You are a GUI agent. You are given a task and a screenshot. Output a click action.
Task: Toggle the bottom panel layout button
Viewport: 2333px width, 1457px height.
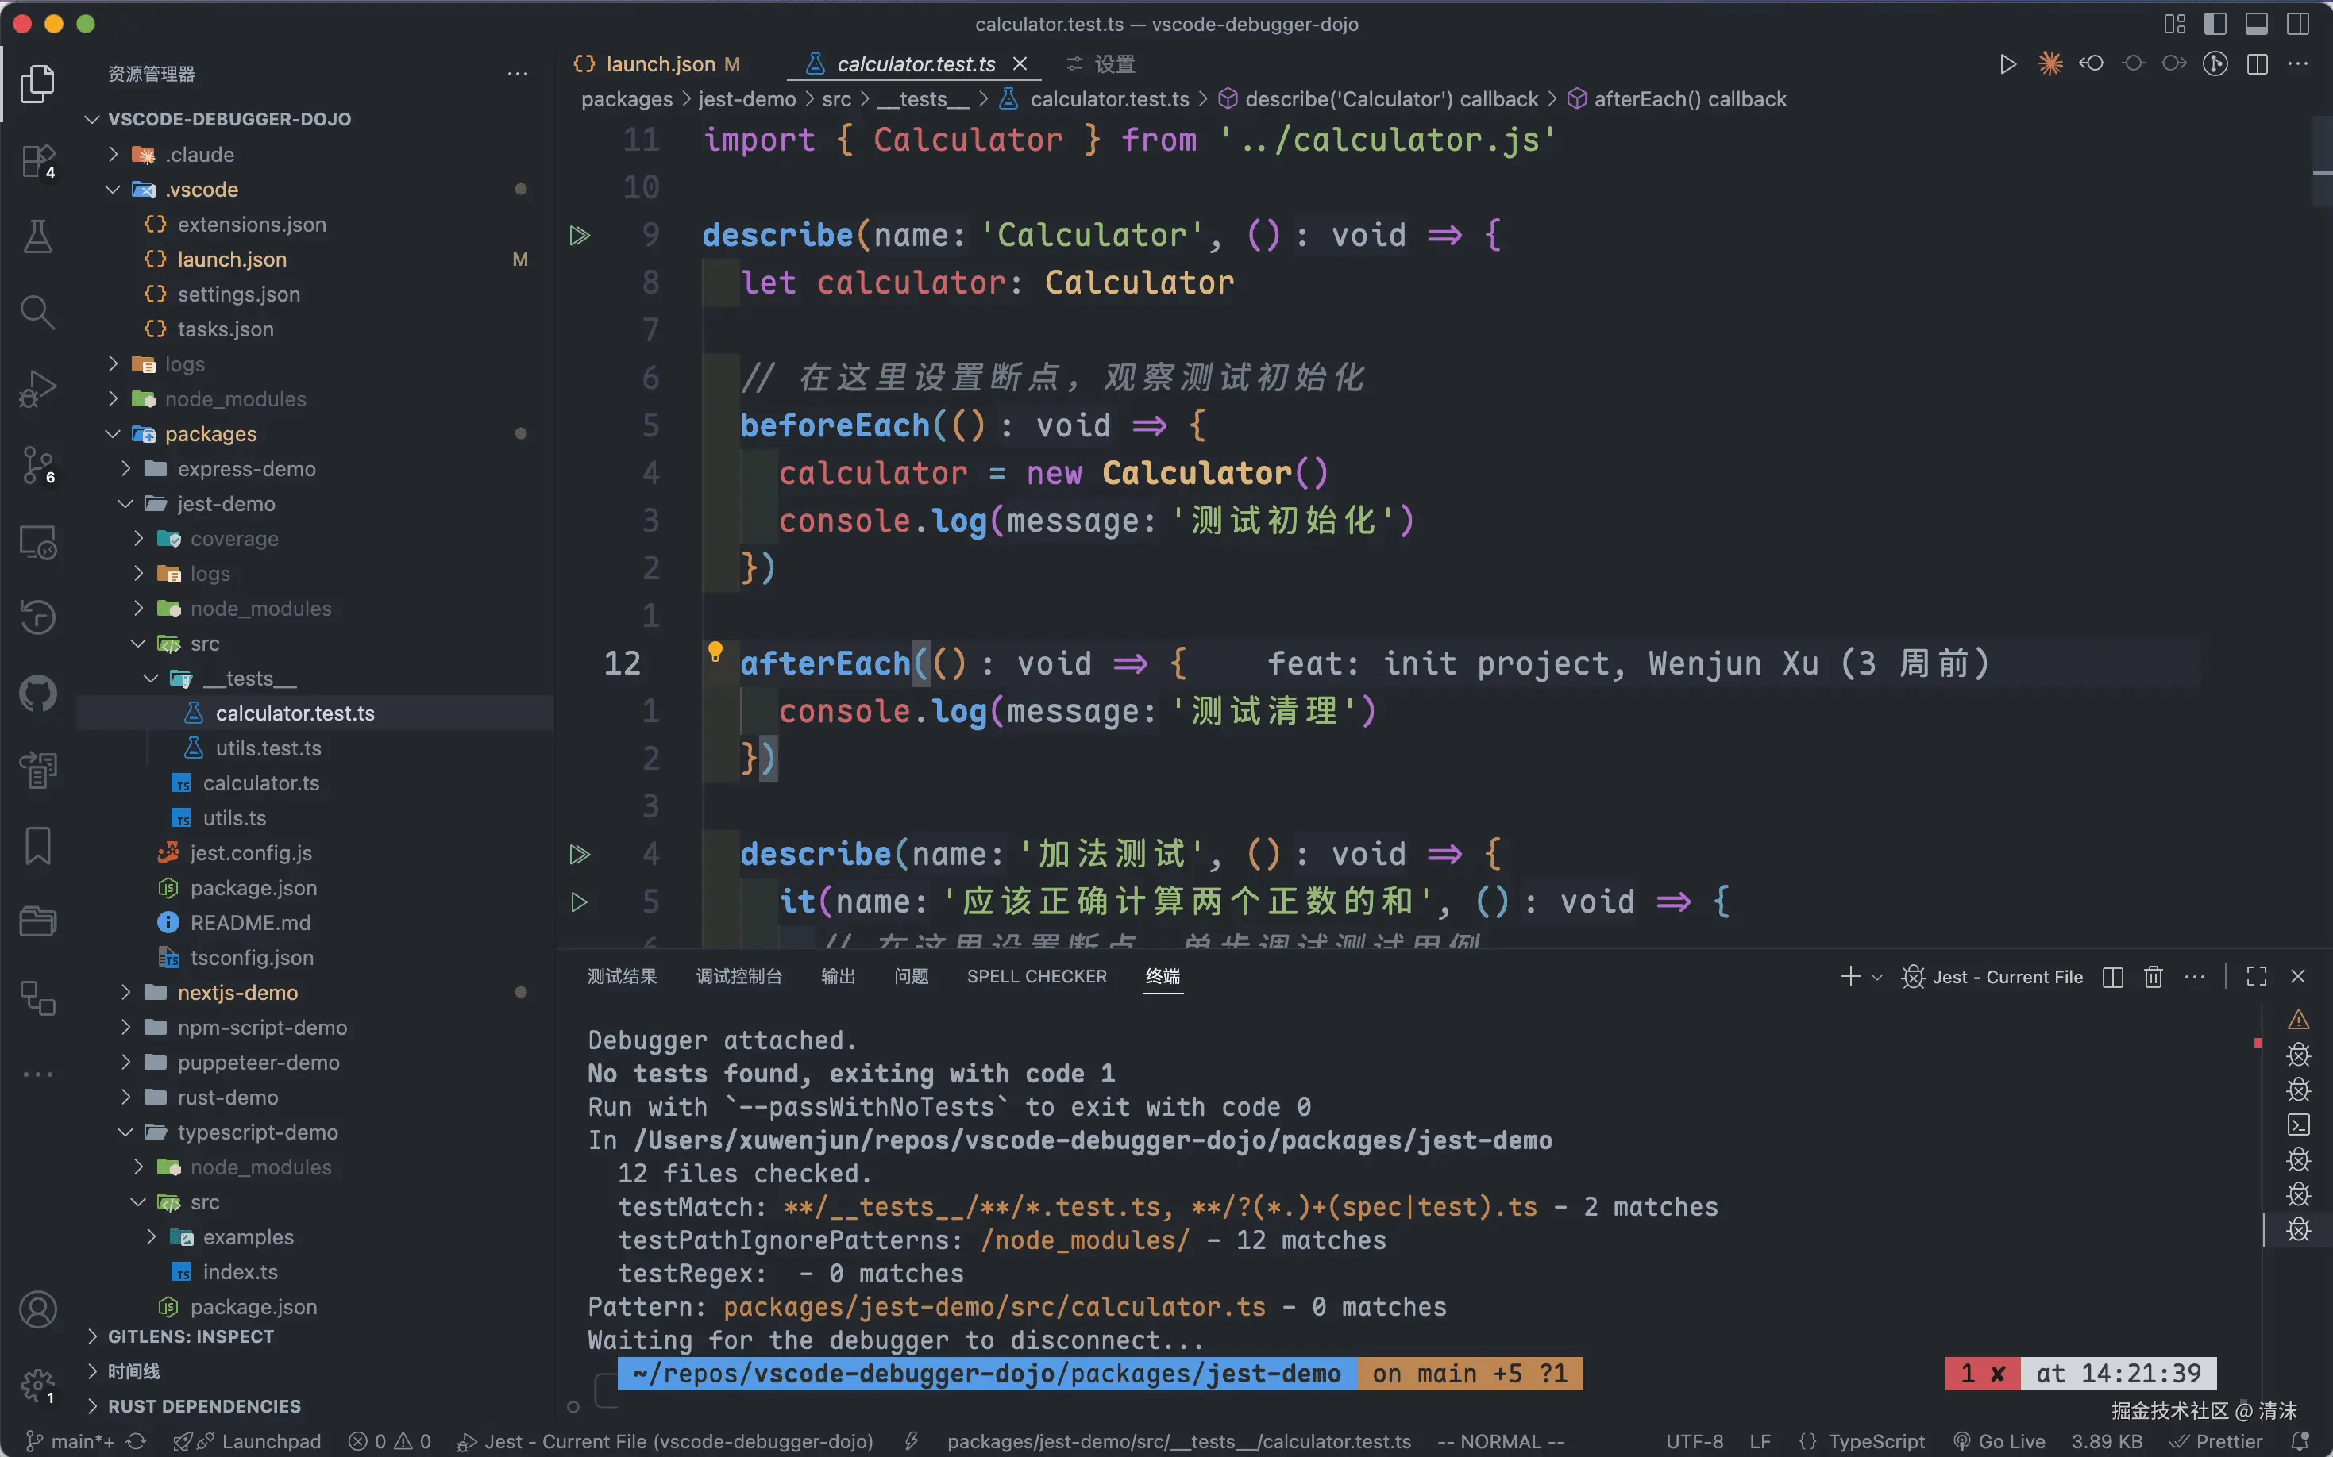point(2256,24)
